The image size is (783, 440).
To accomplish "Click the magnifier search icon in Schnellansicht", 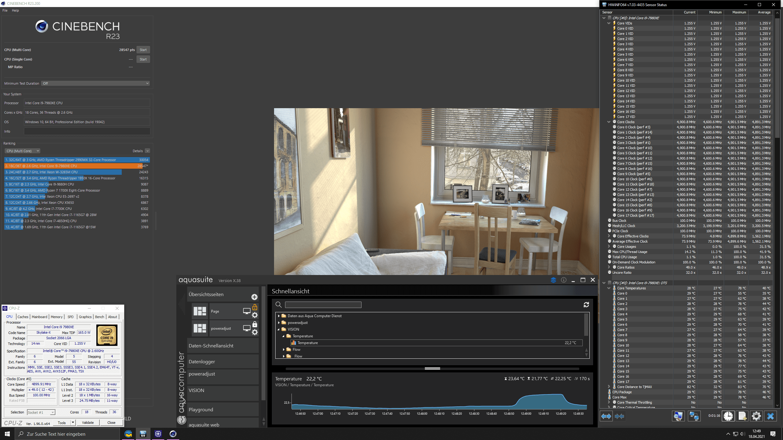I will (278, 305).
